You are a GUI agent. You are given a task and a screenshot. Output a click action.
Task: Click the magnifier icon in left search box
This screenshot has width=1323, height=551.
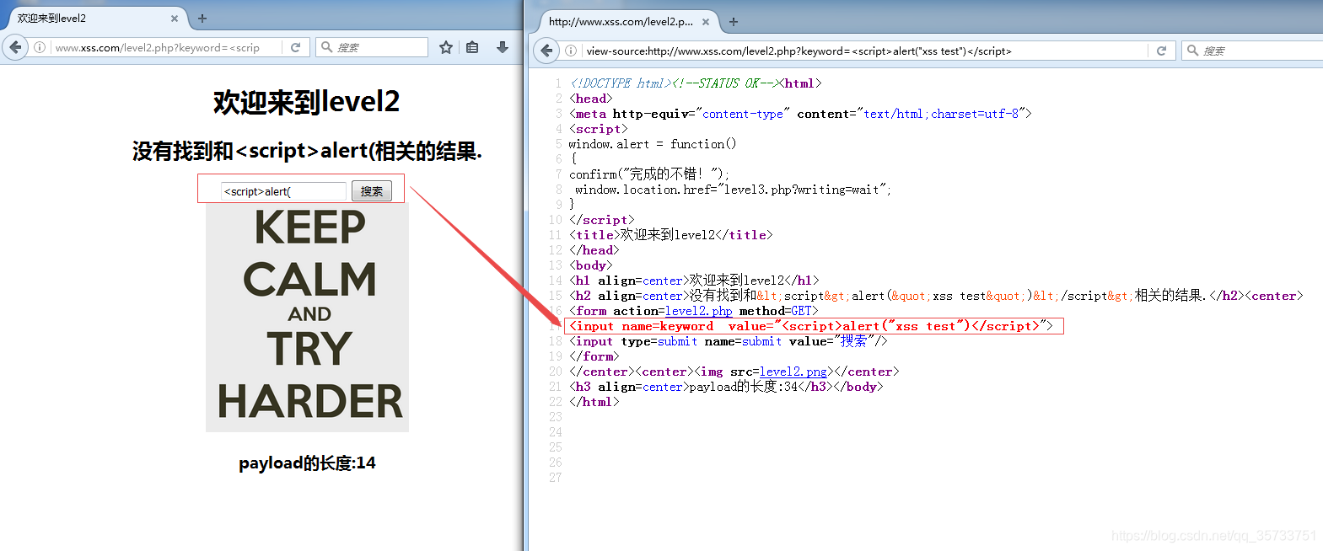pos(326,47)
